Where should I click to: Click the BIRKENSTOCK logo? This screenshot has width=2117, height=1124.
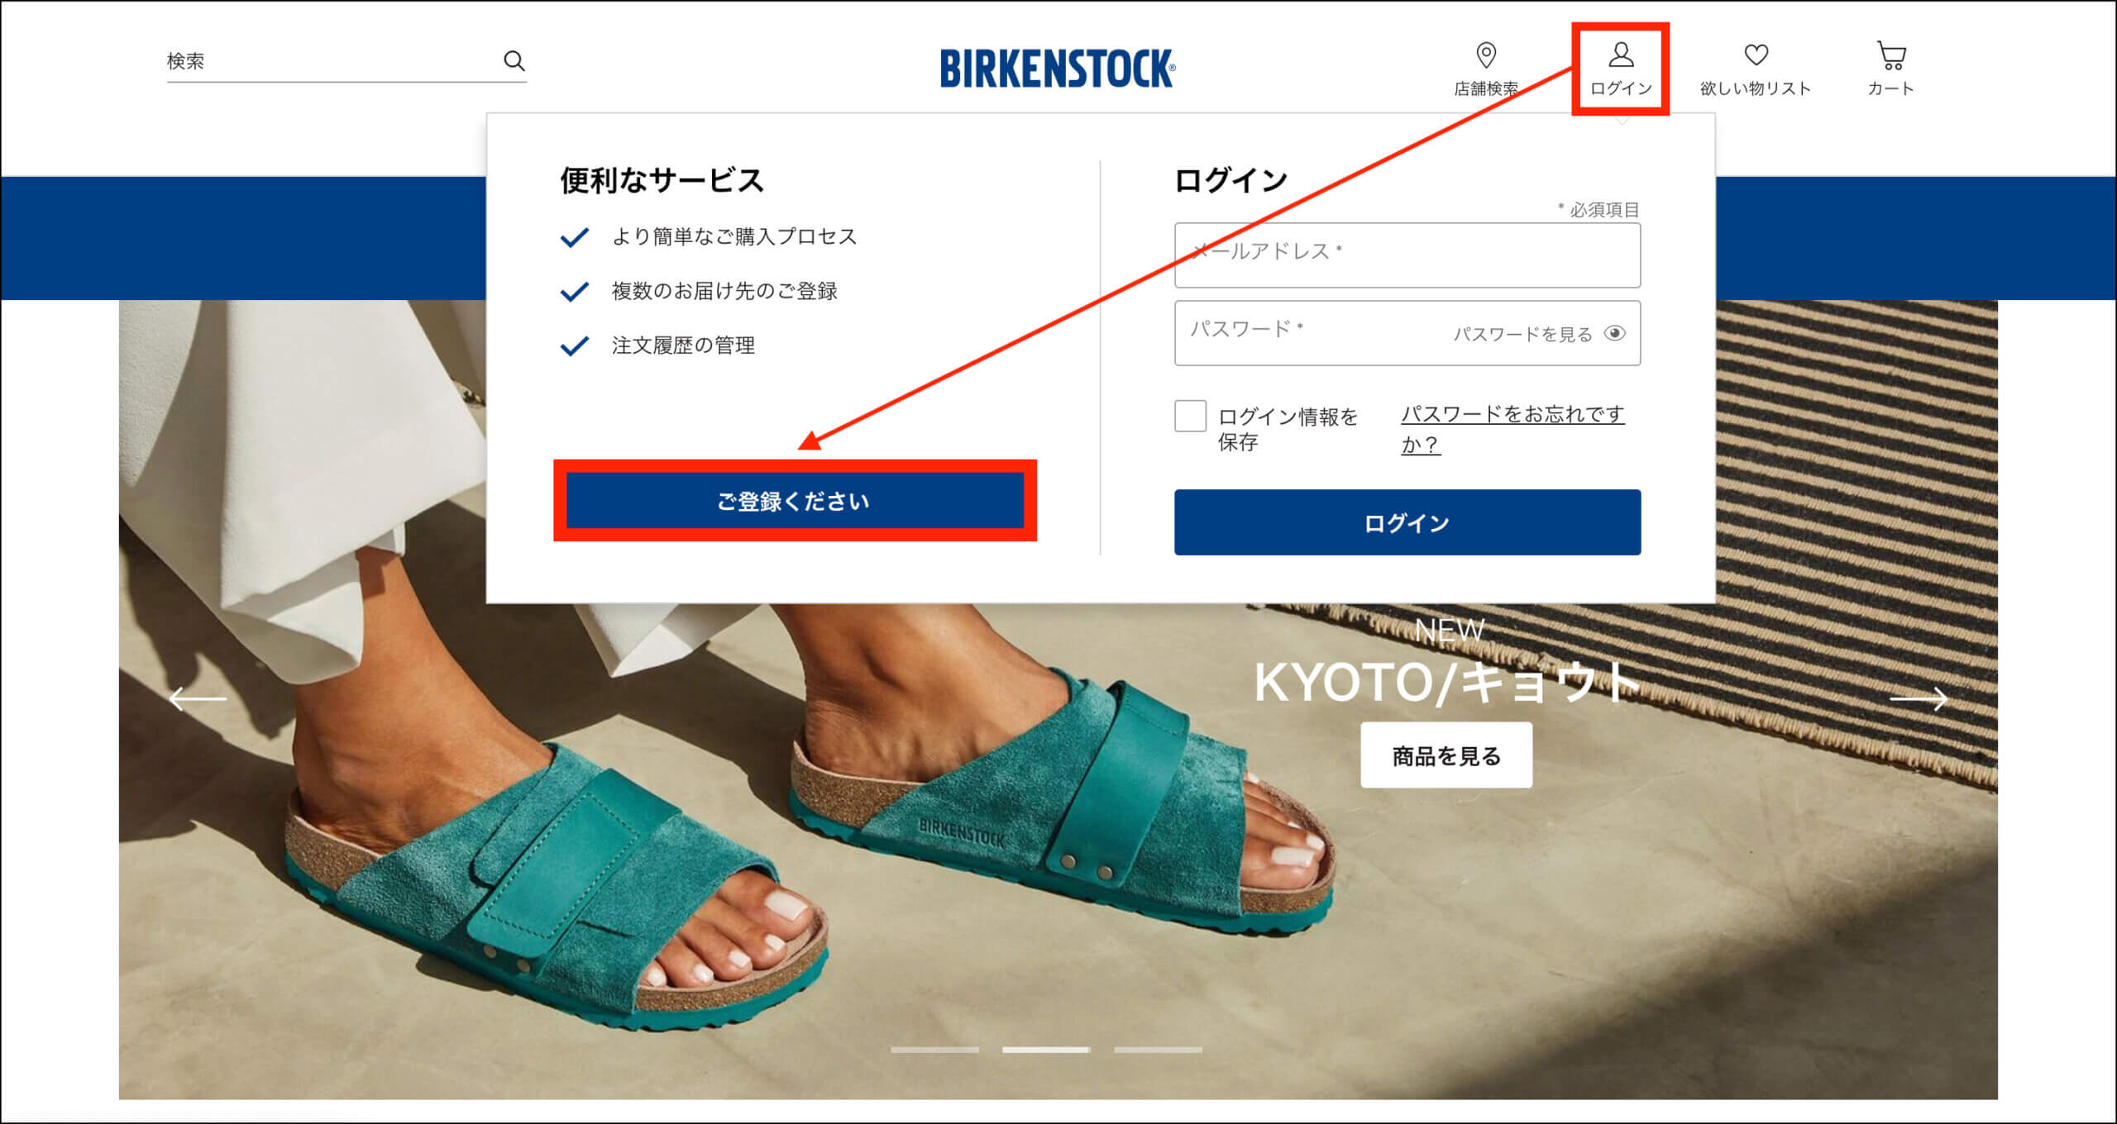[1058, 68]
